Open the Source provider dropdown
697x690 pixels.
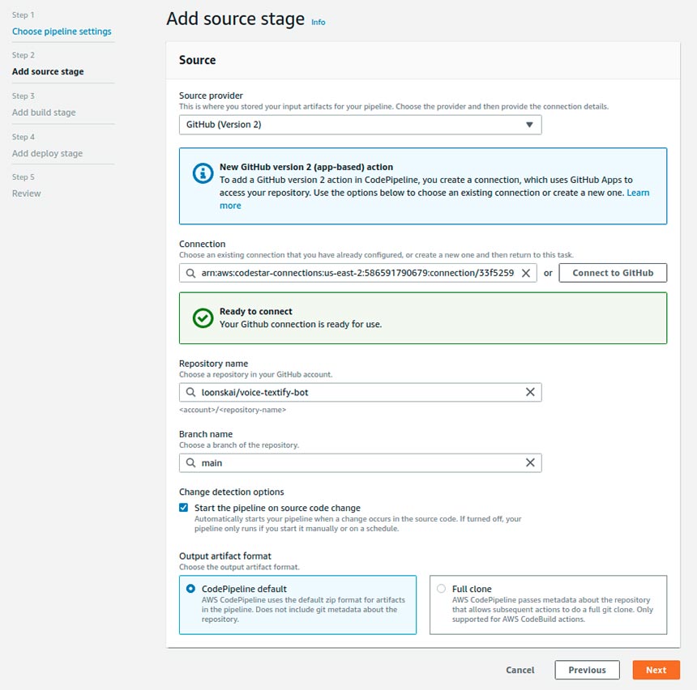[360, 125]
